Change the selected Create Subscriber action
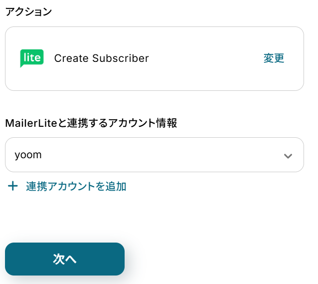This screenshot has height=284, width=318. tap(274, 58)
